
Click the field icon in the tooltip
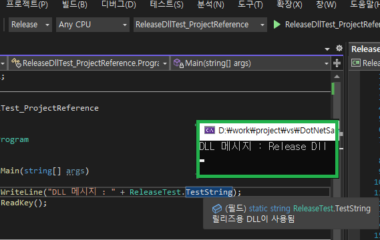(217, 209)
